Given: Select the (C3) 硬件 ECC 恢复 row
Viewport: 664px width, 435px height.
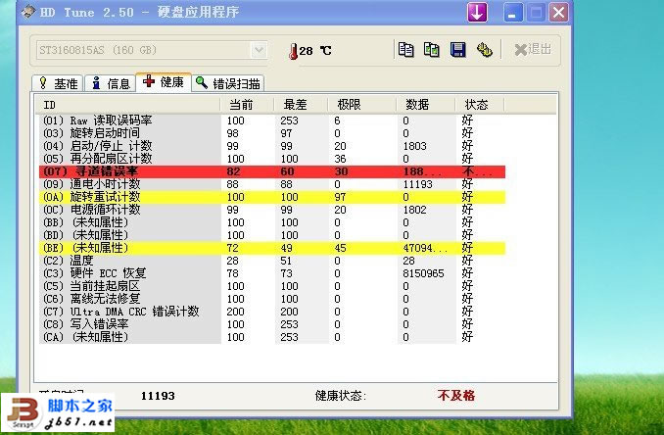Looking at the screenshot, I should point(272,273).
